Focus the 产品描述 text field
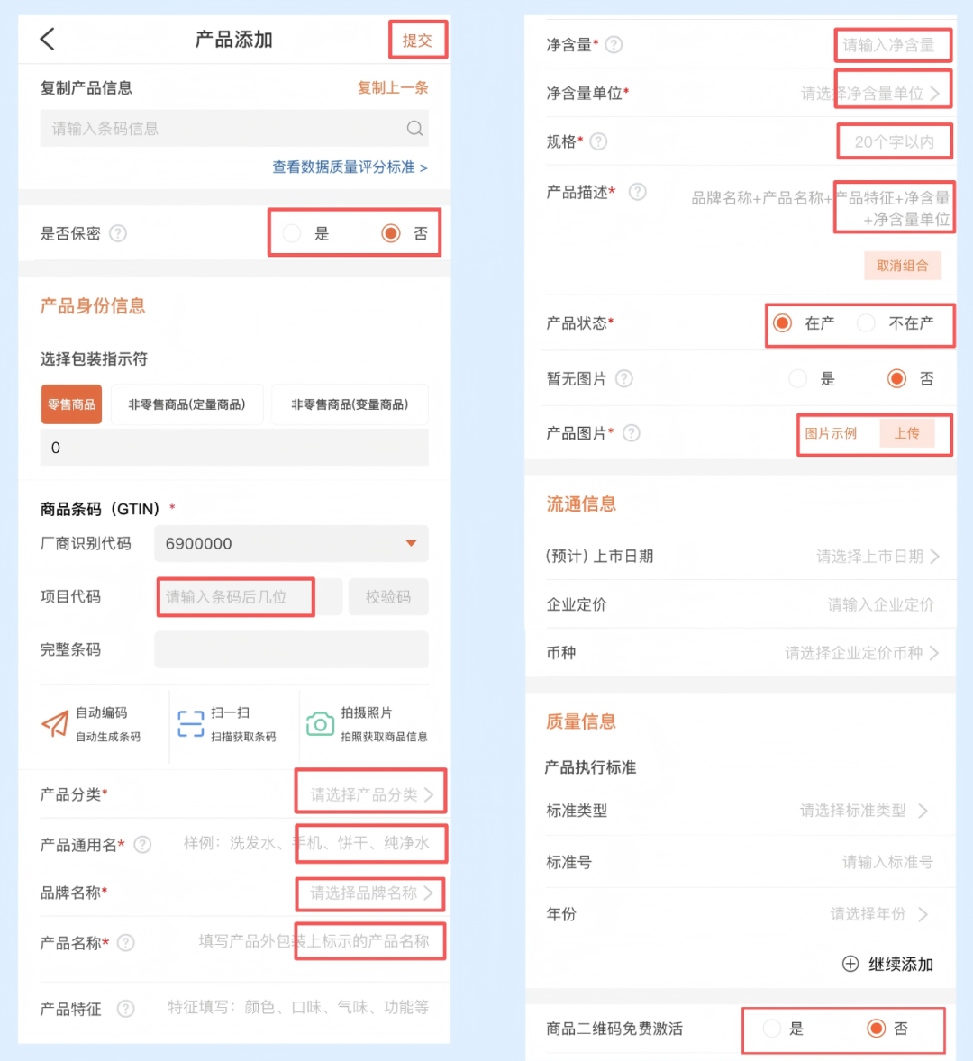Image resolution: width=973 pixels, height=1061 pixels. [820, 208]
